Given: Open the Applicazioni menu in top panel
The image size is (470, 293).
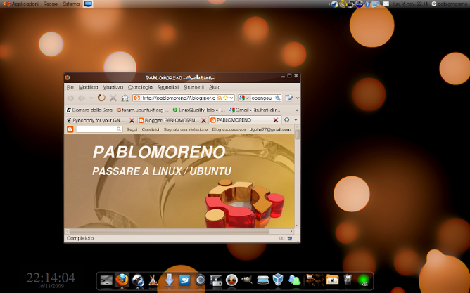Looking at the screenshot, I should 25,4.
